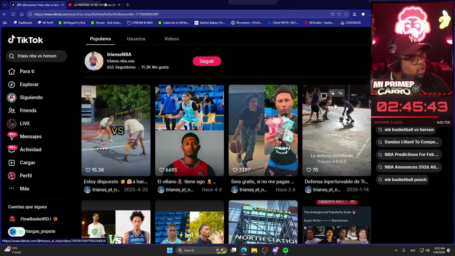This screenshot has height=256, width=455.
Task: Open trianssNBA profile avatar
Action: pos(94,61)
